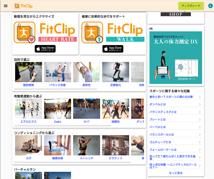The height and width of the screenshot is (179, 214).
Task: Open article 意外と多い？スポーツに関わる仕事
Action: tap(171, 97)
